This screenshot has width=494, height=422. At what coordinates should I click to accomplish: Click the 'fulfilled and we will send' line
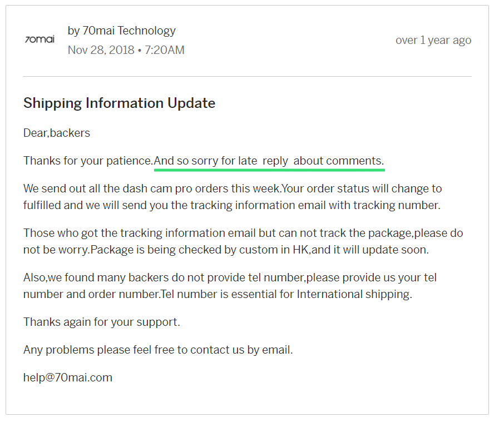point(232,205)
